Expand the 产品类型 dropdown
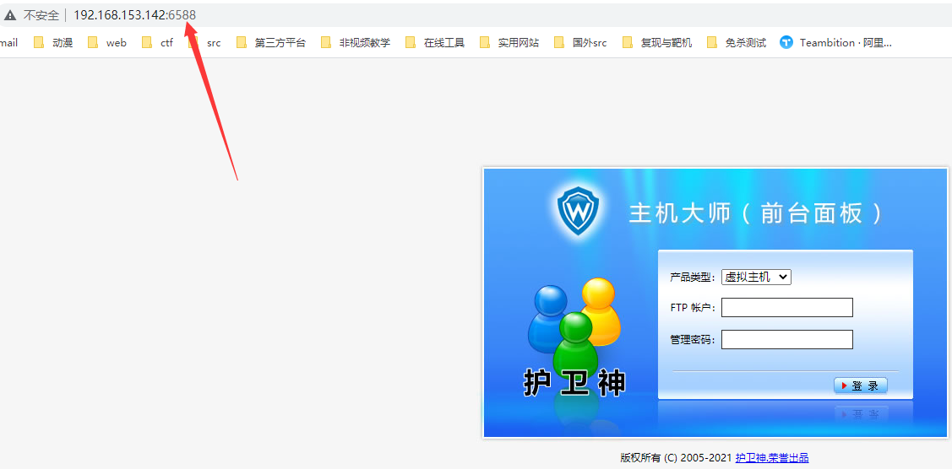The image size is (952, 469). (756, 277)
